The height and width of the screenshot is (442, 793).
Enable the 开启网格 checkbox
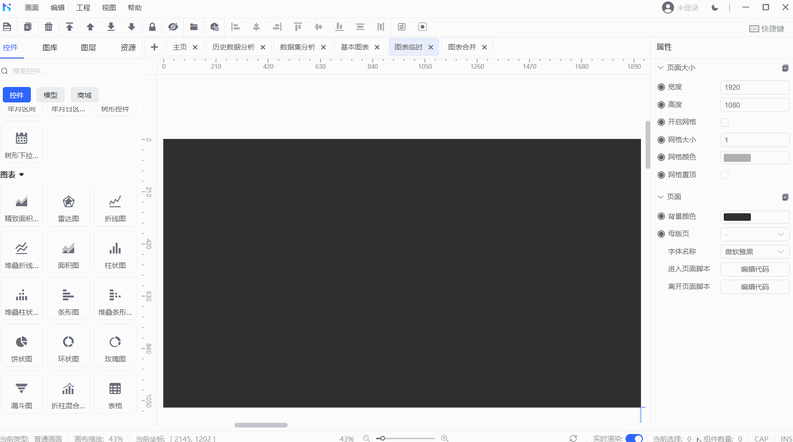[724, 123]
